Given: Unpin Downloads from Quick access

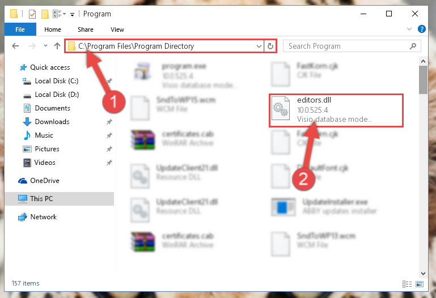Looking at the screenshot, I should 109,122.
